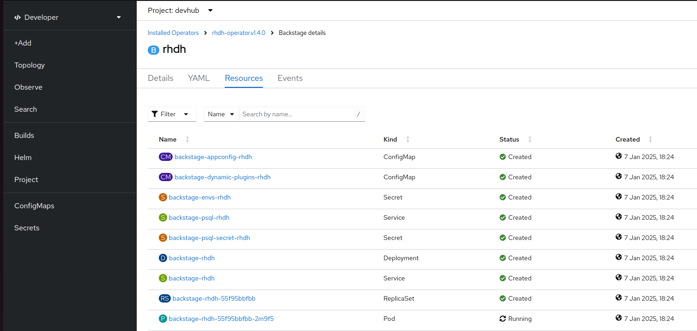Click the Developer perspective code icon
The width and height of the screenshot is (697, 331).
point(17,17)
